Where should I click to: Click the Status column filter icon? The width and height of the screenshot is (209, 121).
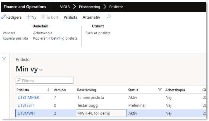coord(160,90)
